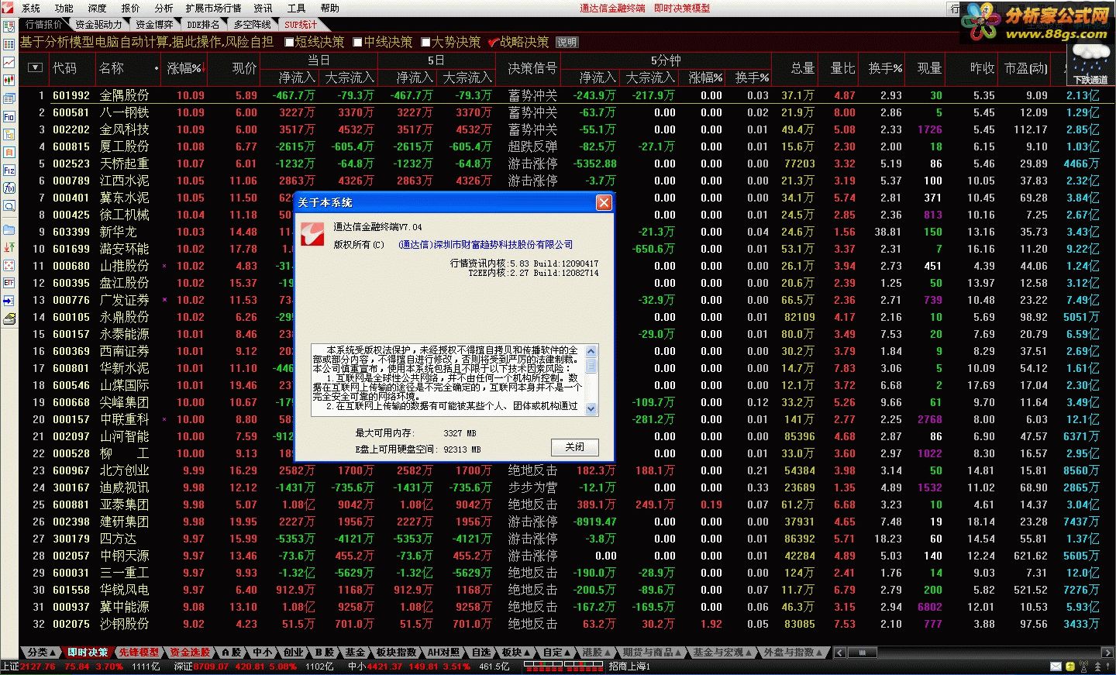The width and height of the screenshot is (1116, 675).
Task: Click the 招商上海1 server label in status bar
Action: point(629,666)
